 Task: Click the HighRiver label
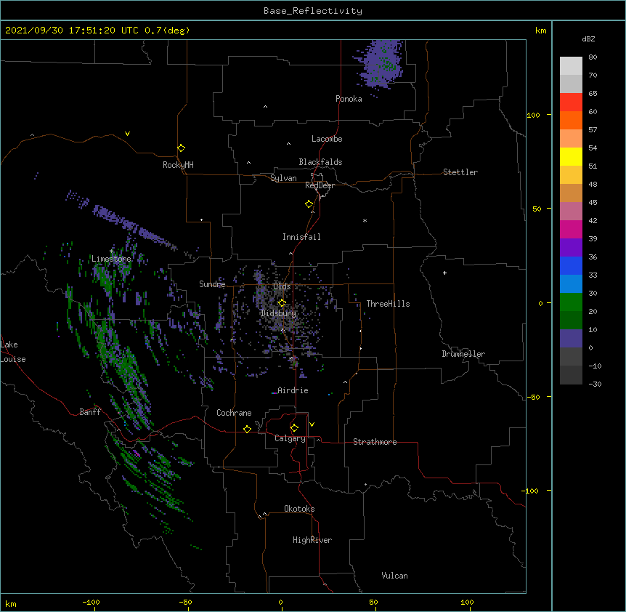312,540
